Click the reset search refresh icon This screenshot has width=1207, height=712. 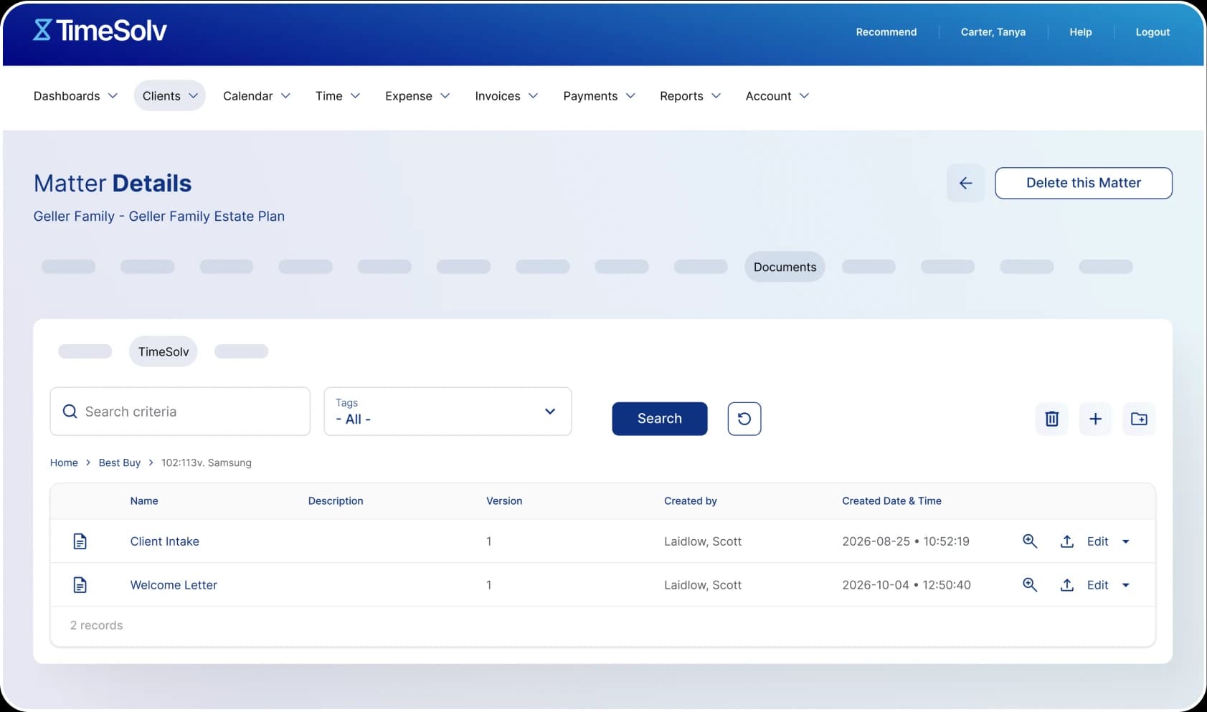(744, 419)
